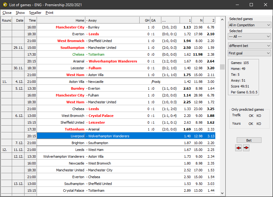
Task: Expand the '--- All ---' Selected dropdown
Action: 249,36
